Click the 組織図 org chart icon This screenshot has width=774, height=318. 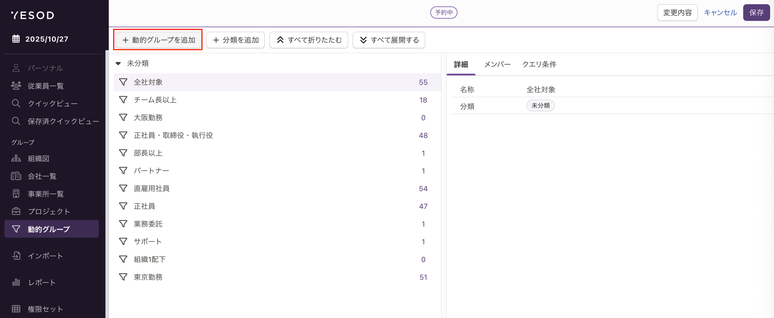click(x=16, y=158)
